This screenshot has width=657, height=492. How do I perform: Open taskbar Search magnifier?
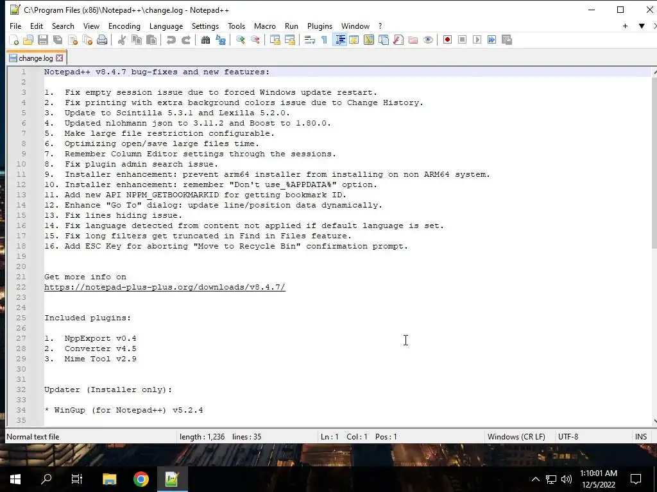[46, 479]
